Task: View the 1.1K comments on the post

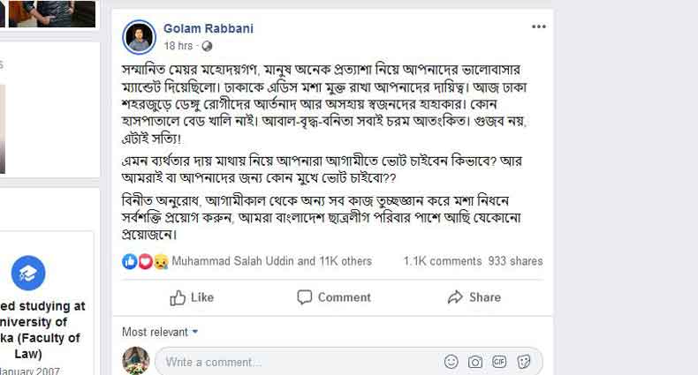Action: click(x=442, y=261)
